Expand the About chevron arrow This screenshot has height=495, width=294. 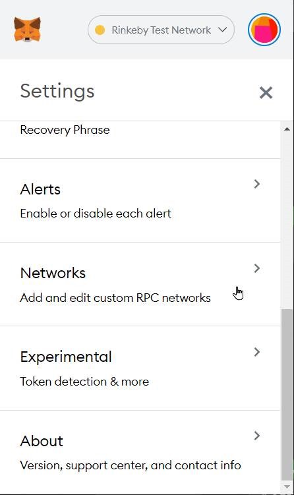click(x=256, y=436)
